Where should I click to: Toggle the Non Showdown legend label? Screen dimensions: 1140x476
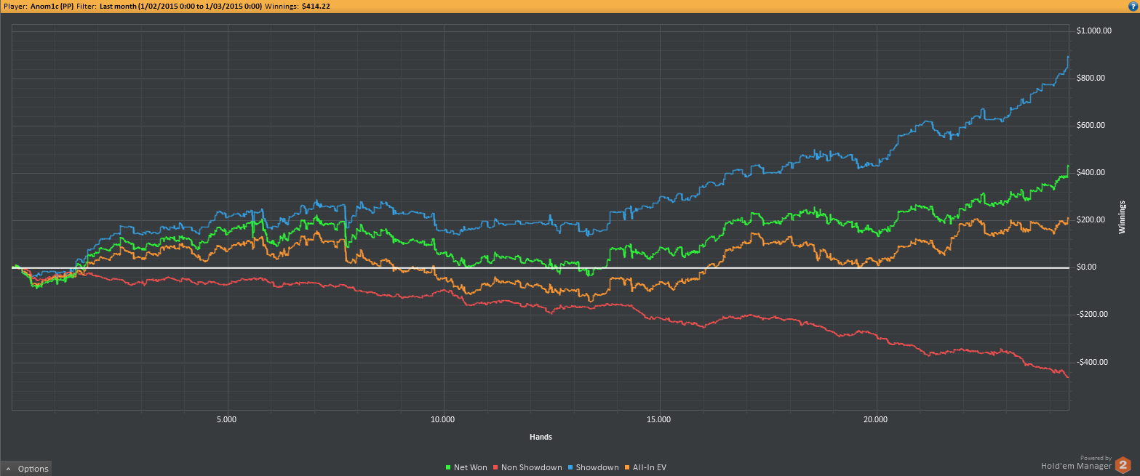coord(532,468)
